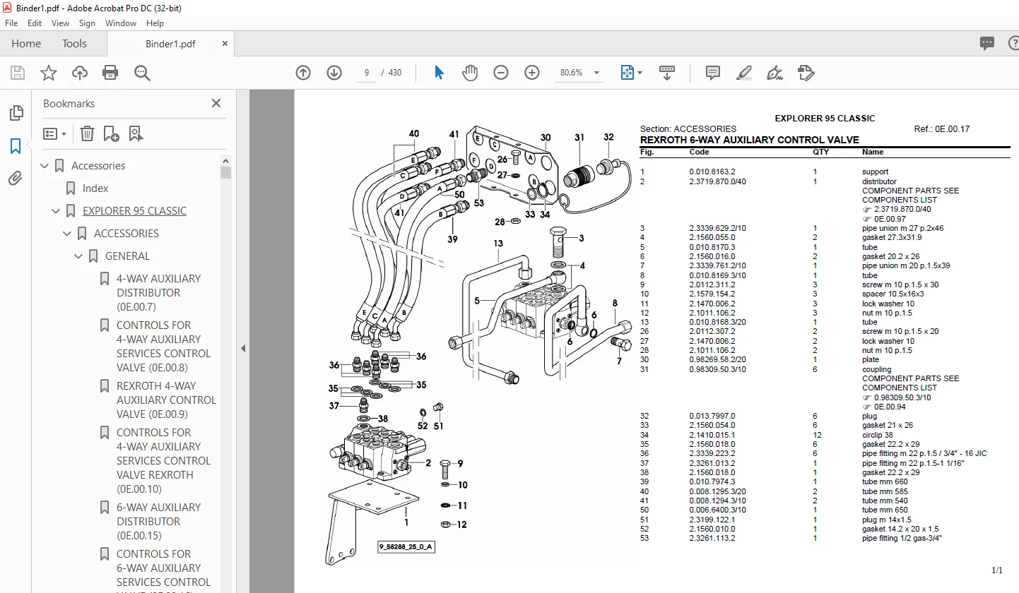Activate the Hand pan tool
This screenshot has height=593, width=1019.
470,73
